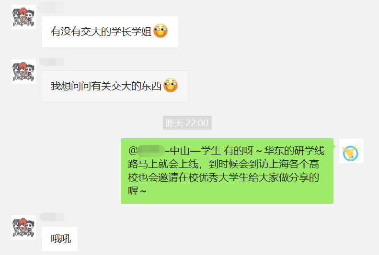Open avatar beside 有没有交大的学长学姐 message
Image resolution: width=379 pixels, height=255 pixels.
[23, 17]
